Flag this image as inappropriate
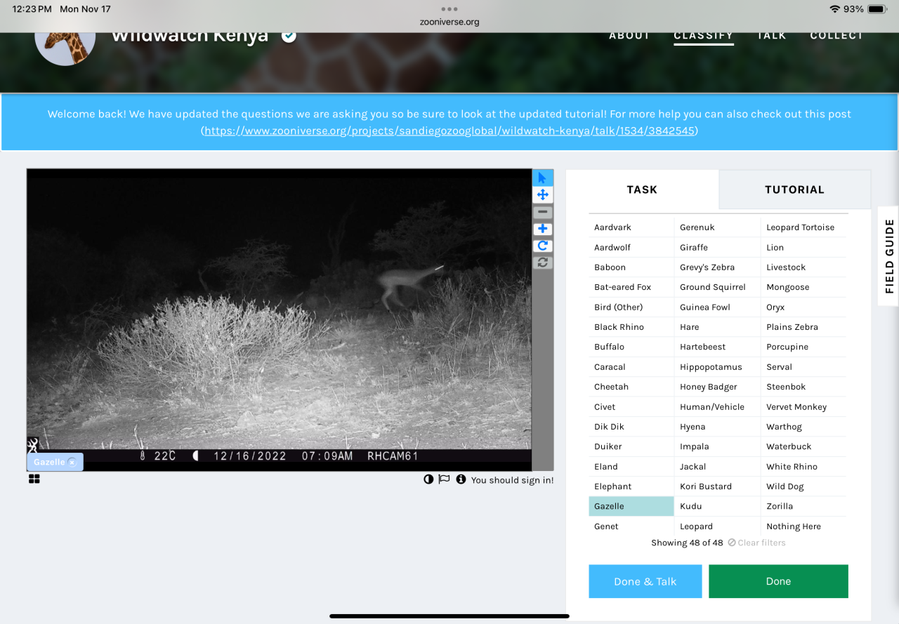 (444, 479)
